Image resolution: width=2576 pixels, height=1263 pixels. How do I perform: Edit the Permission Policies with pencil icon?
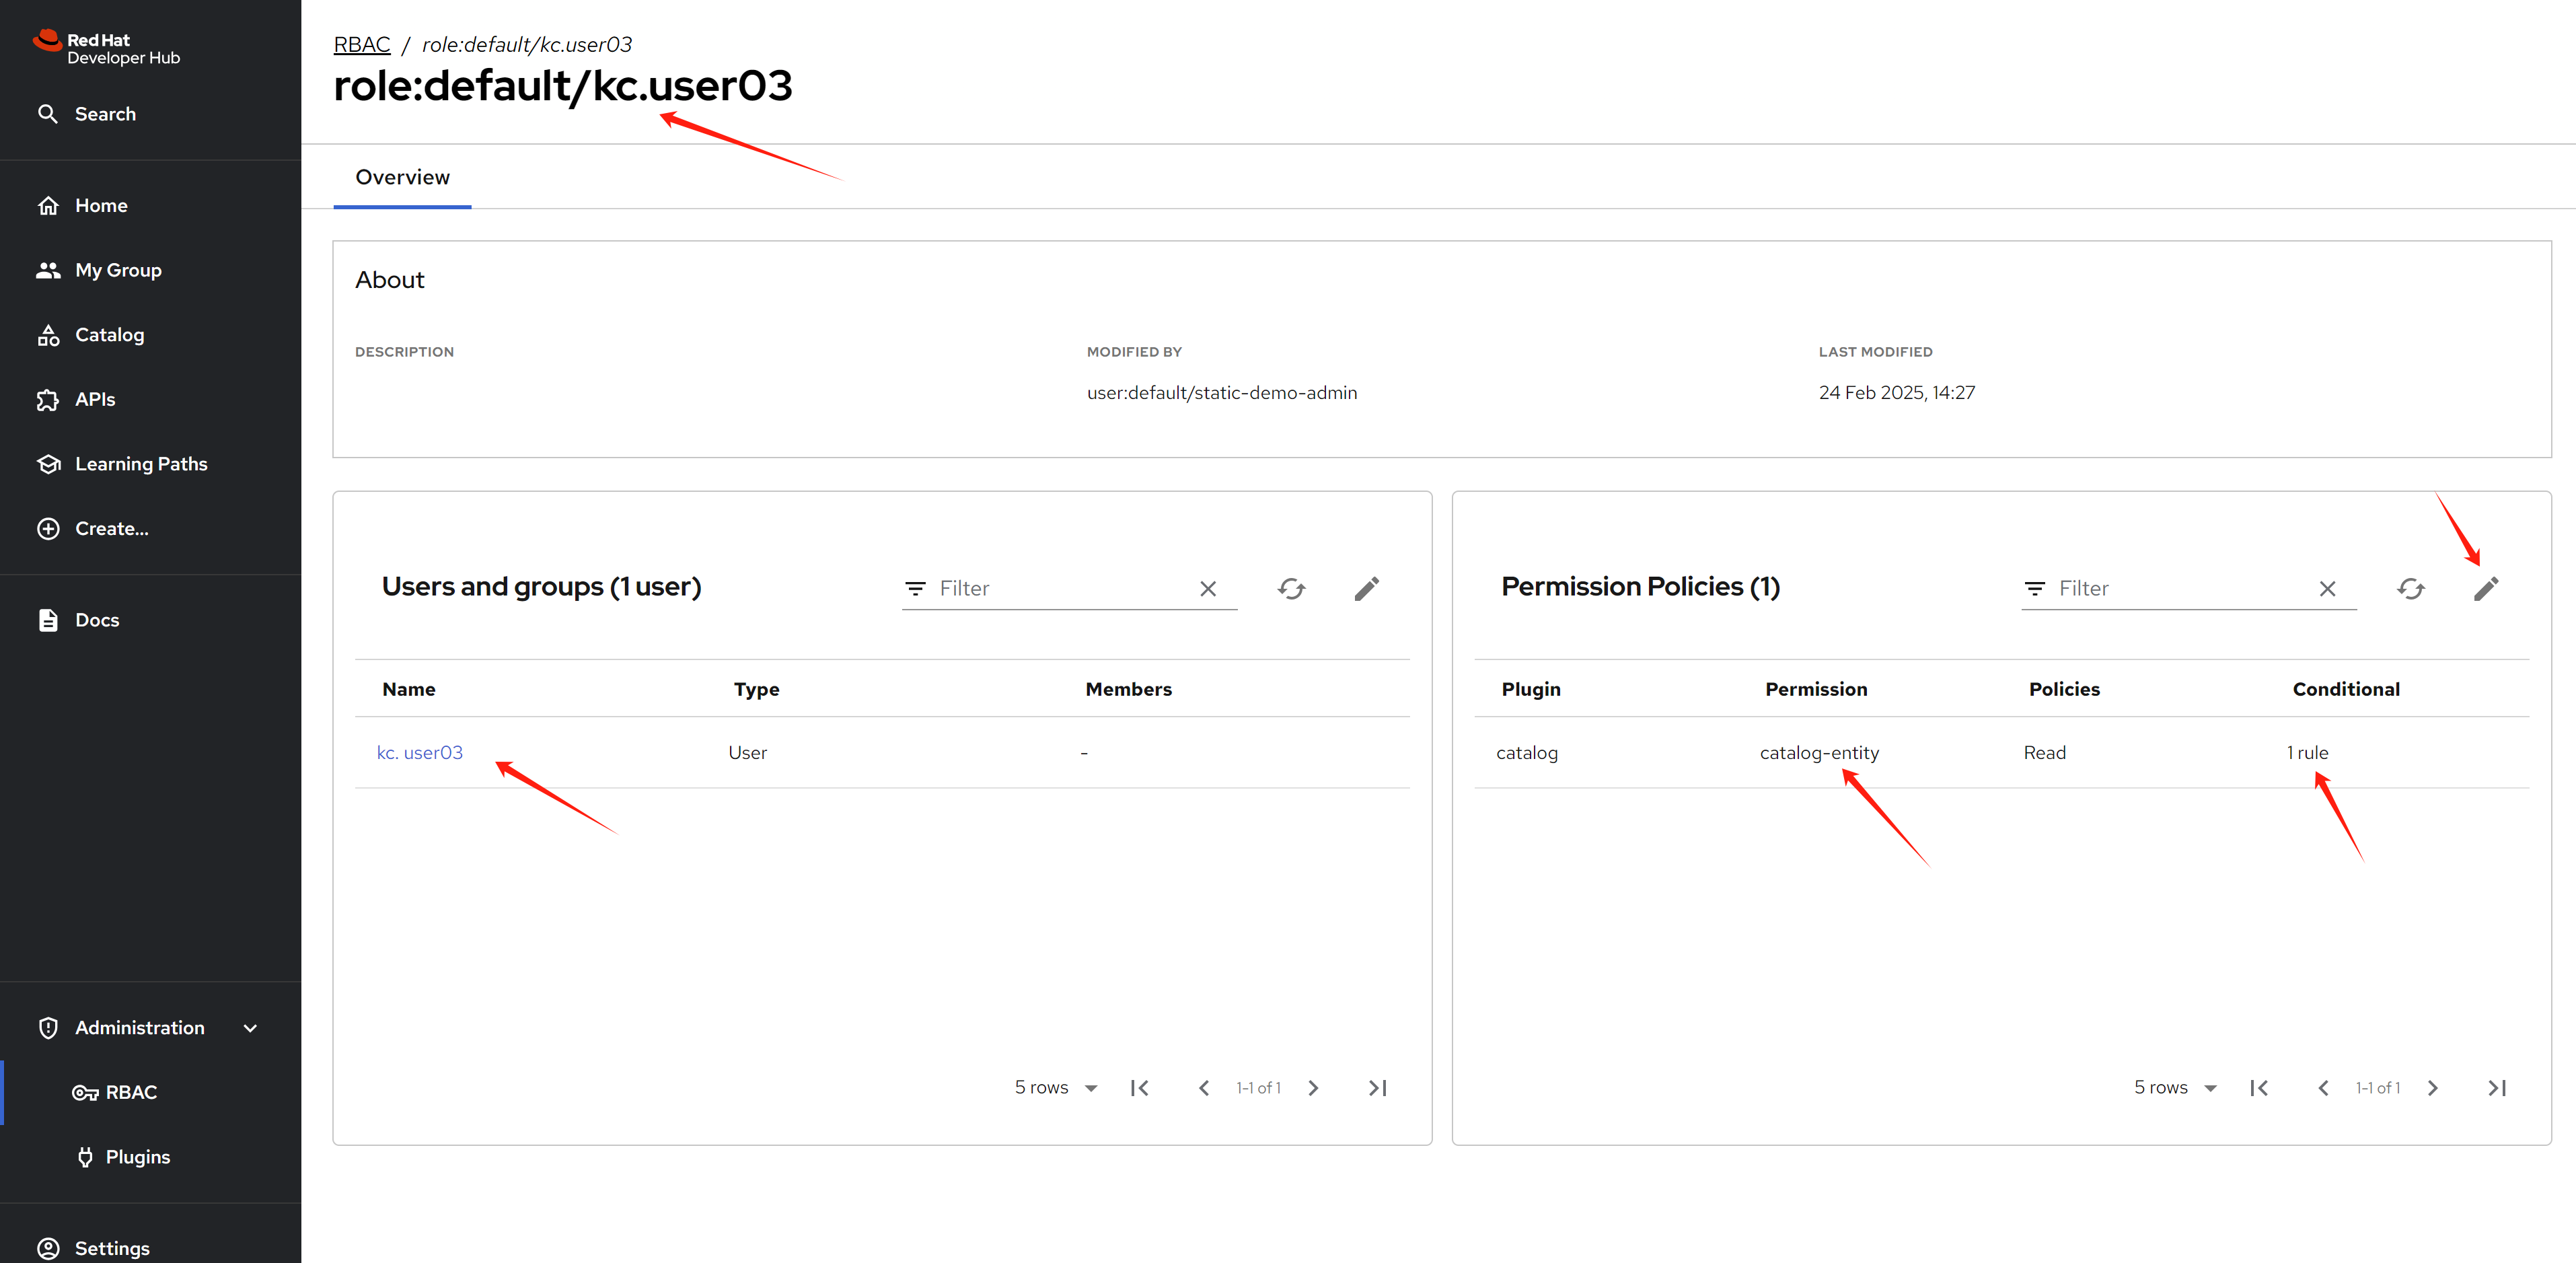2485,589
